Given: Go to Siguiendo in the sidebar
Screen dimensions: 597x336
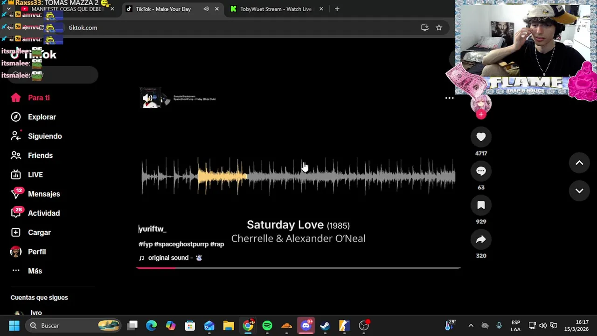Looking at the screenshot, I should 36,136.
